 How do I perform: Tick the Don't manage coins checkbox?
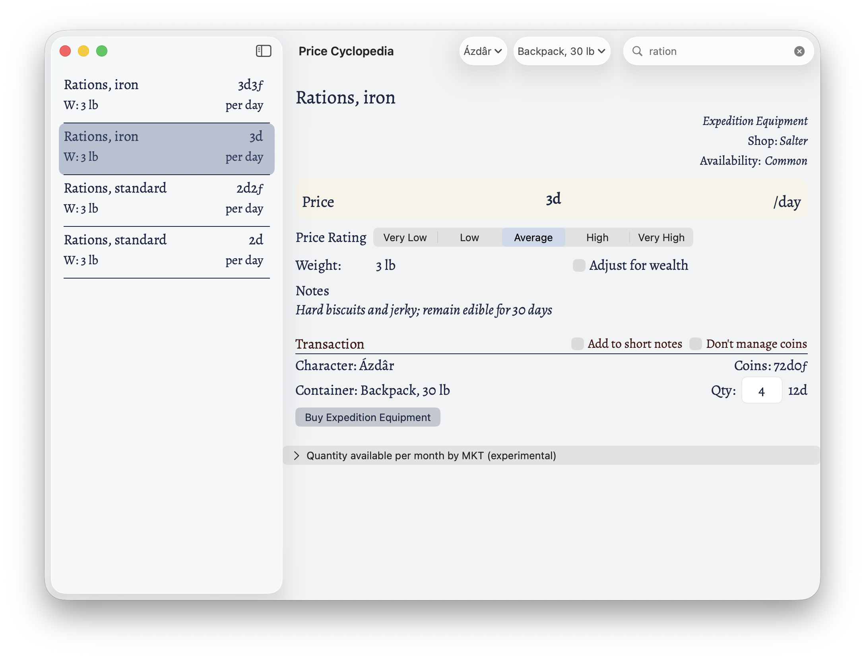click(x=695, y=344)
